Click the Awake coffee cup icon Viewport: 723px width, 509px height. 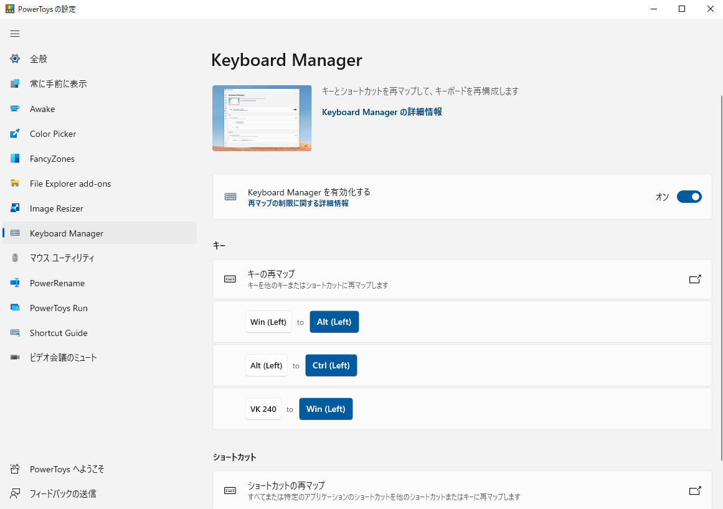click(15, 109)
